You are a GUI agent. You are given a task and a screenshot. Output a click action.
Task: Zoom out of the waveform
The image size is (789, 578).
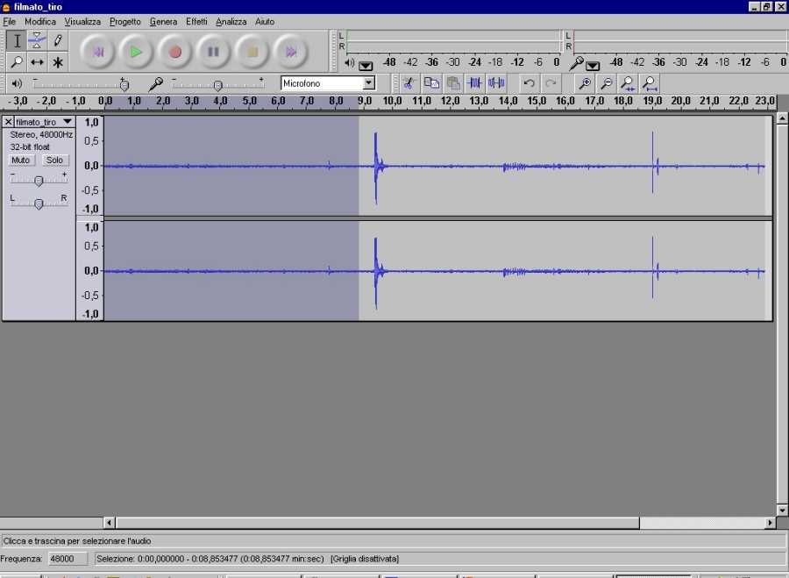pyautogui.click(x=607, y=83)
